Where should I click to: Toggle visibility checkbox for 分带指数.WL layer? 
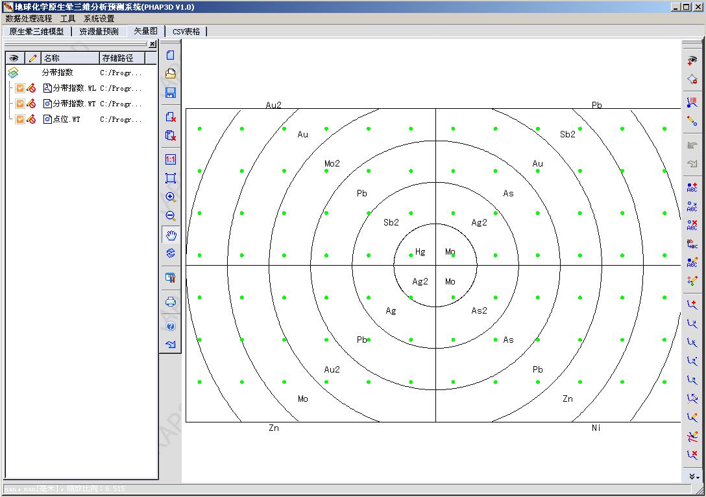pos(20,88)
